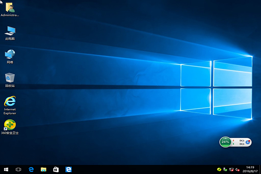
Task: Open File Explorer from the taskbar
Action: pos(43,169)
